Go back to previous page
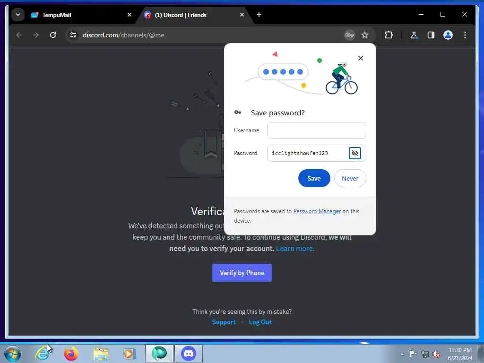The width and height of the screenshot is (484, 363). coord(19,35)
